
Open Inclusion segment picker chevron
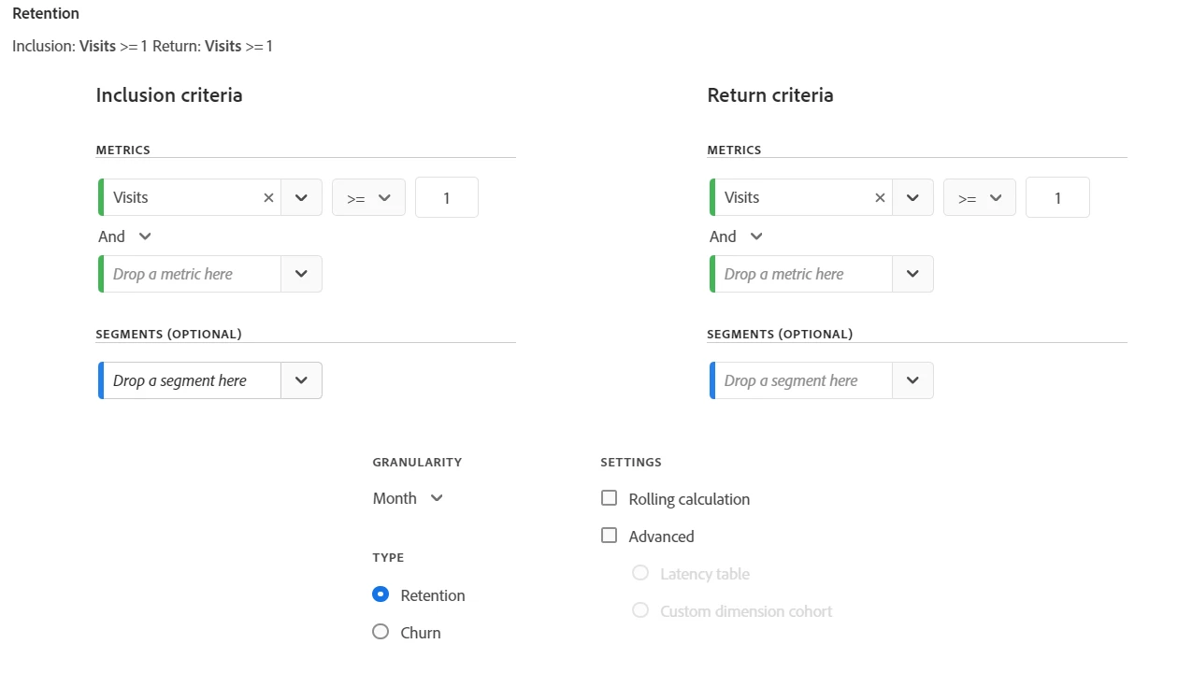tap(301, 380)
